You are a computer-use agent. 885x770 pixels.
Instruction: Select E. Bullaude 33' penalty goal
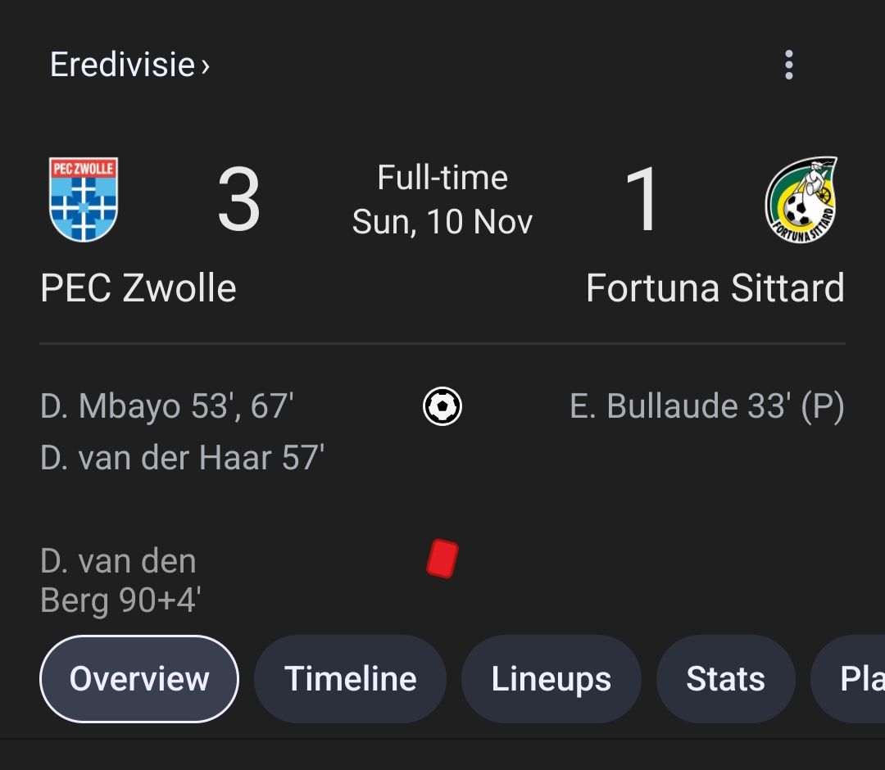[707, 406]
